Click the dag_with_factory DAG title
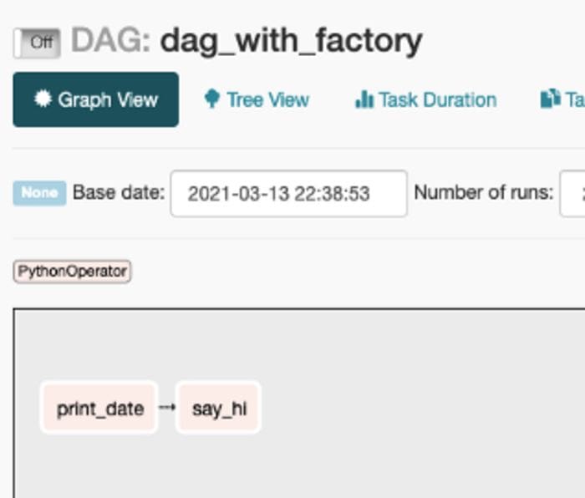The height and width of the screenshot is (498, 585). [291, 42]
